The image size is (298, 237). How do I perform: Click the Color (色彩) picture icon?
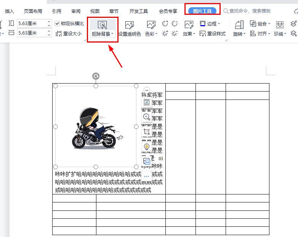[x=151, y=25]
